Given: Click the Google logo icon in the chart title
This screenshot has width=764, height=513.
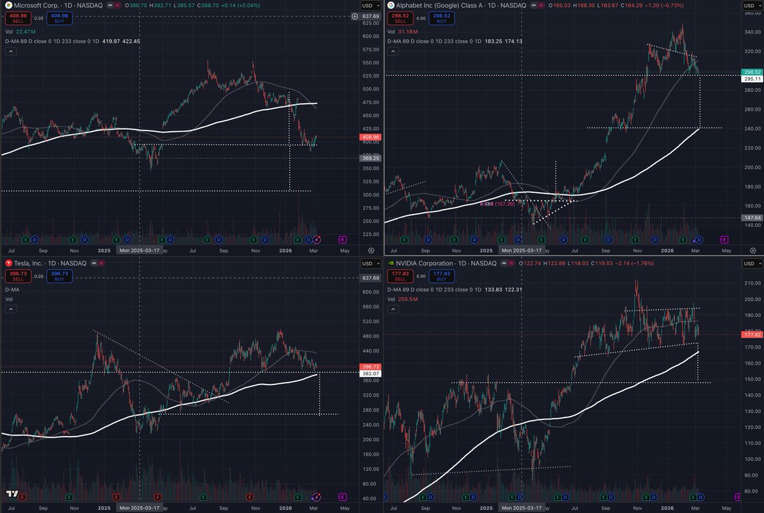Looking at the screenshot, I should [390, 4].
